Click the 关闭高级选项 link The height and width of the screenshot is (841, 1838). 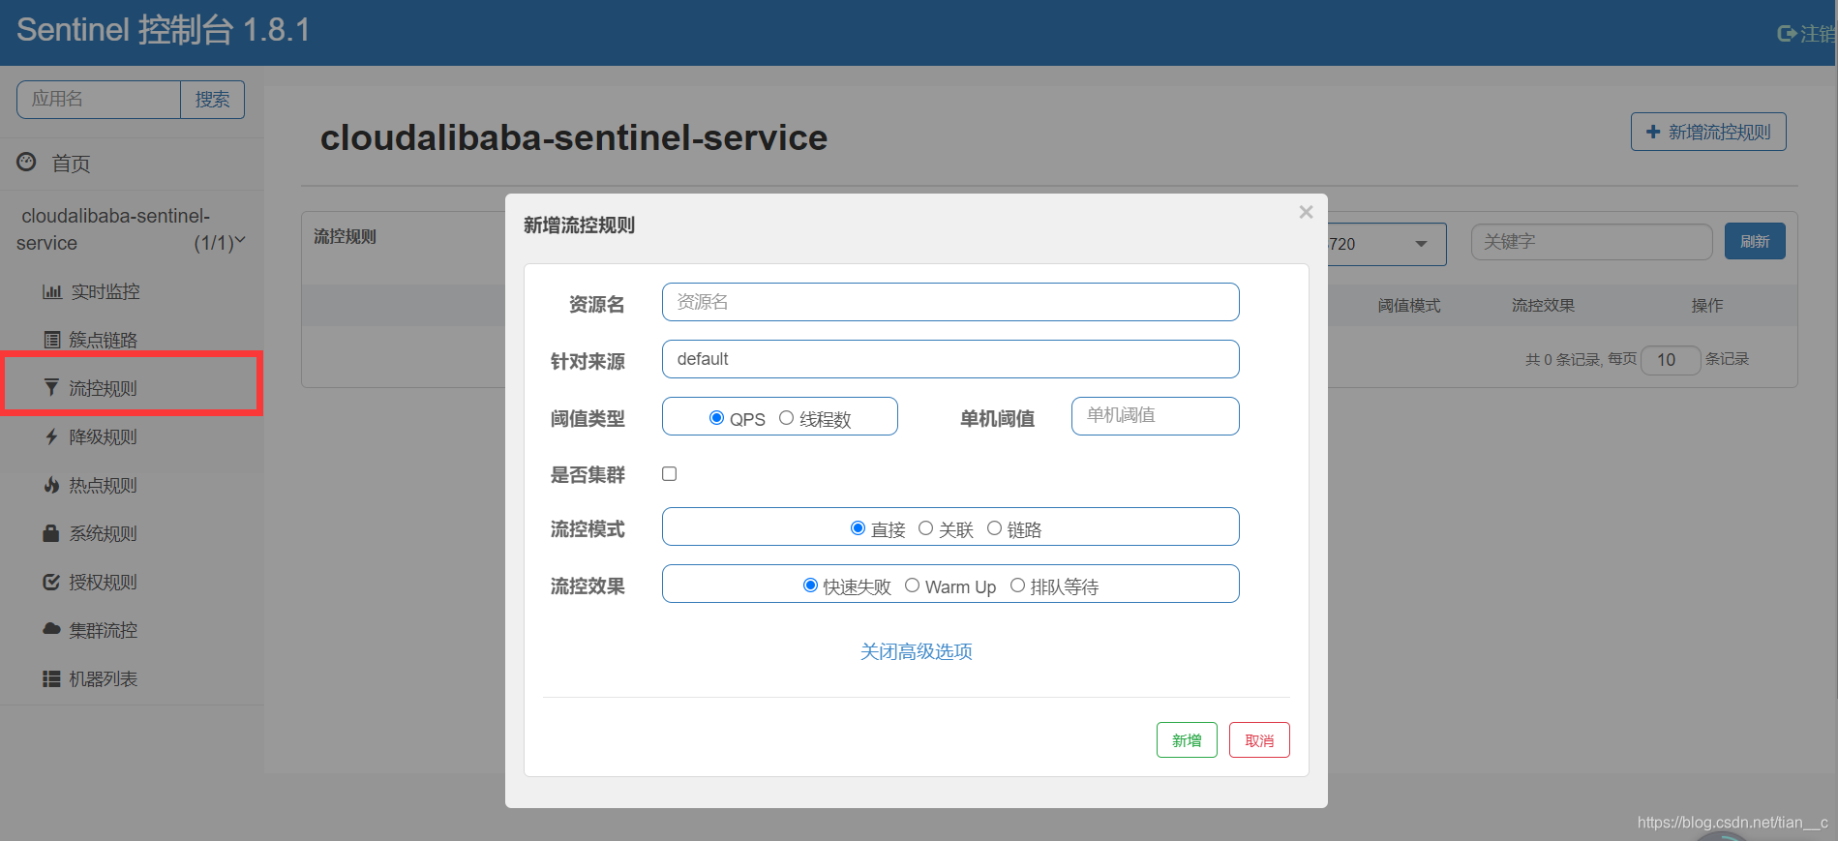click(x=917, y=651)
